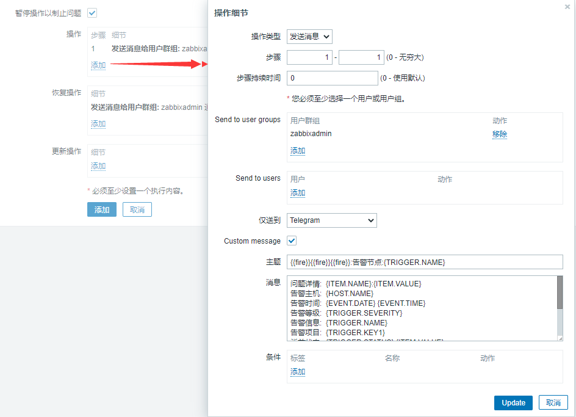Click the 用户群组 column header
576x417 pixels.
click(305, 121)
